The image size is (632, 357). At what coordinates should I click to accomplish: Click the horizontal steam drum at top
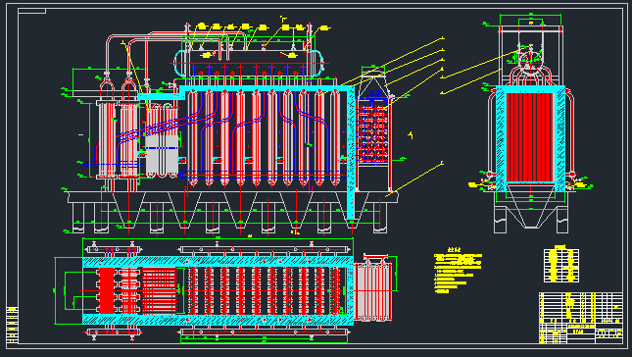(249, 63)
